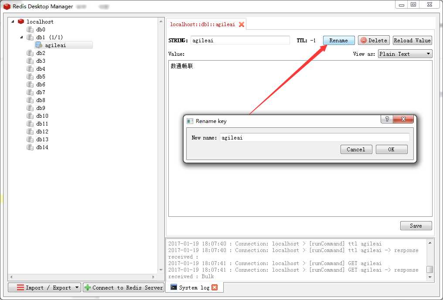This screenshot has width=443, height=300.
Task: Select the localhost tree row label
Action: click(40, 22)
